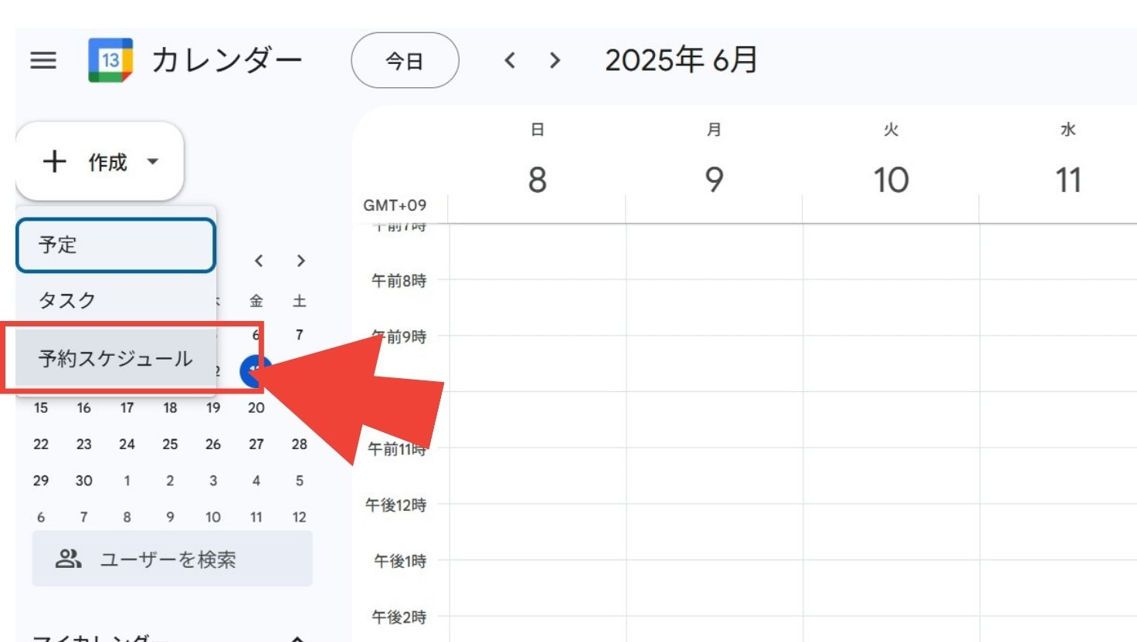This screenshot has width=1137, height=642.
Task: Click the plus icon on 作成 button
Action: (54, 161)
